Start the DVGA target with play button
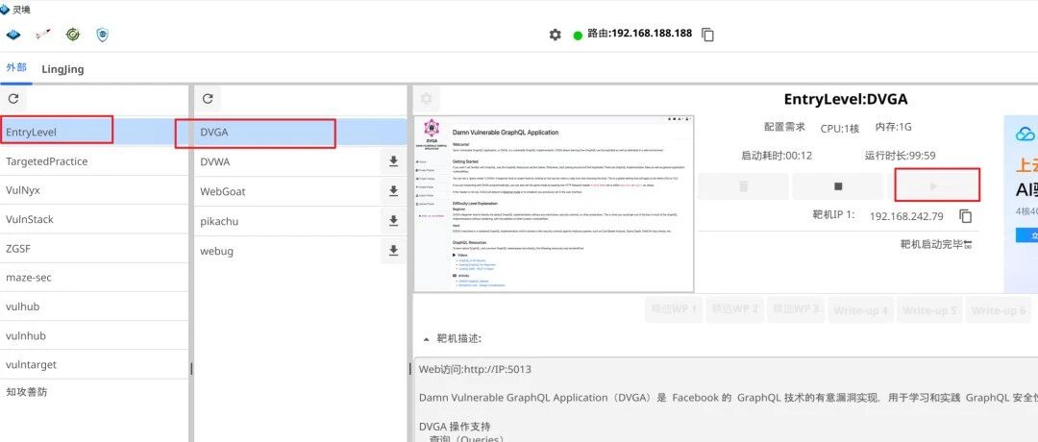This screenshot has height=442, width=1038. tap(933, 186)
